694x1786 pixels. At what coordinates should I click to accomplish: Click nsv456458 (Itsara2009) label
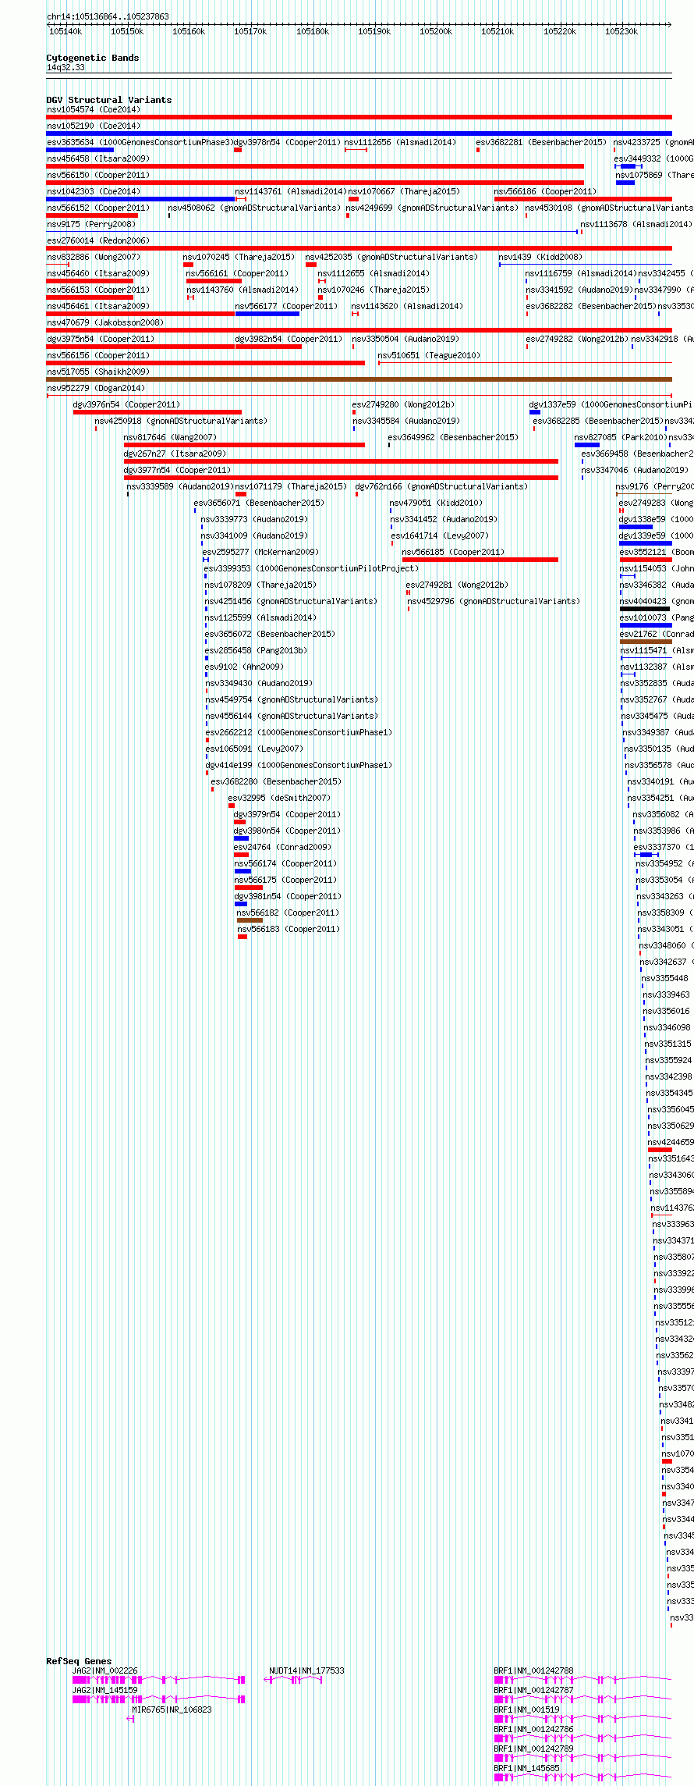coord(98,158)
